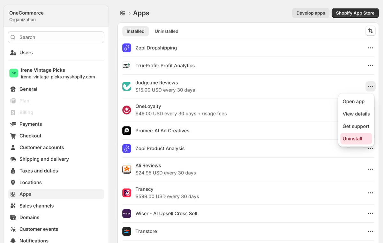Click the Transtore app icon

pyautogui.click(x=127, y=232)
